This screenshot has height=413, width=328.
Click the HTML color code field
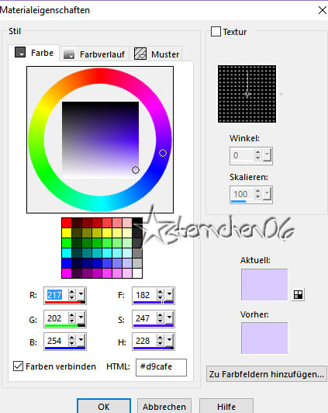click(161, 367)
